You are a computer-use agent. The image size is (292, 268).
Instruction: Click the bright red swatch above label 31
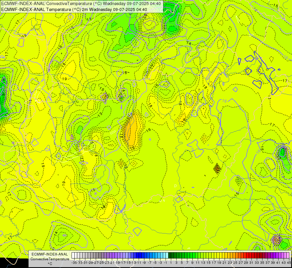tap(250, 255)
